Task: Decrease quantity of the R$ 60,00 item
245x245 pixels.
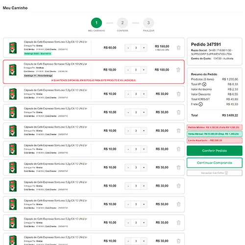Action: tap(128, 48)
